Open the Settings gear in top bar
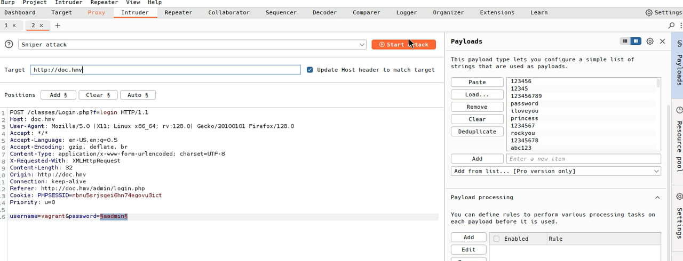Screen dimensions: 683x261 (x=663, y=12)
